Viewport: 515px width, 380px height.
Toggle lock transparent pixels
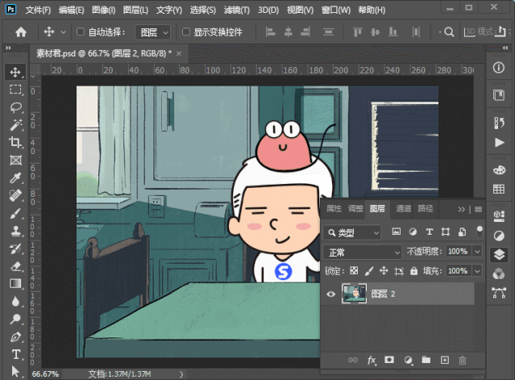coord(354,270)
